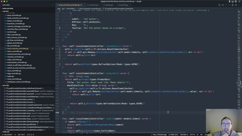This screenshot has height=136, width=242.
Task: Open sync_controller.go file
Action: [14, 71]
